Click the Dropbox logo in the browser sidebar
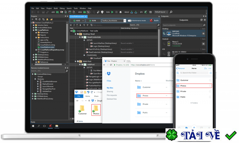The image size is (239, 143). click(109, 74)
